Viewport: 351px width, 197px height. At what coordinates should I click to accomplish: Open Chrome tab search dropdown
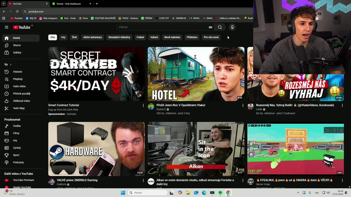(3, 4)
